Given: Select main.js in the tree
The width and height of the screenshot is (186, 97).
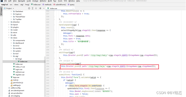Looking at the screenshot, I should coord(14,80).
